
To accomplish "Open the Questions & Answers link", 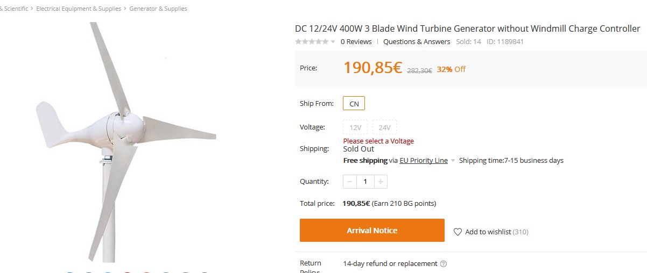I will click(417, 42).
